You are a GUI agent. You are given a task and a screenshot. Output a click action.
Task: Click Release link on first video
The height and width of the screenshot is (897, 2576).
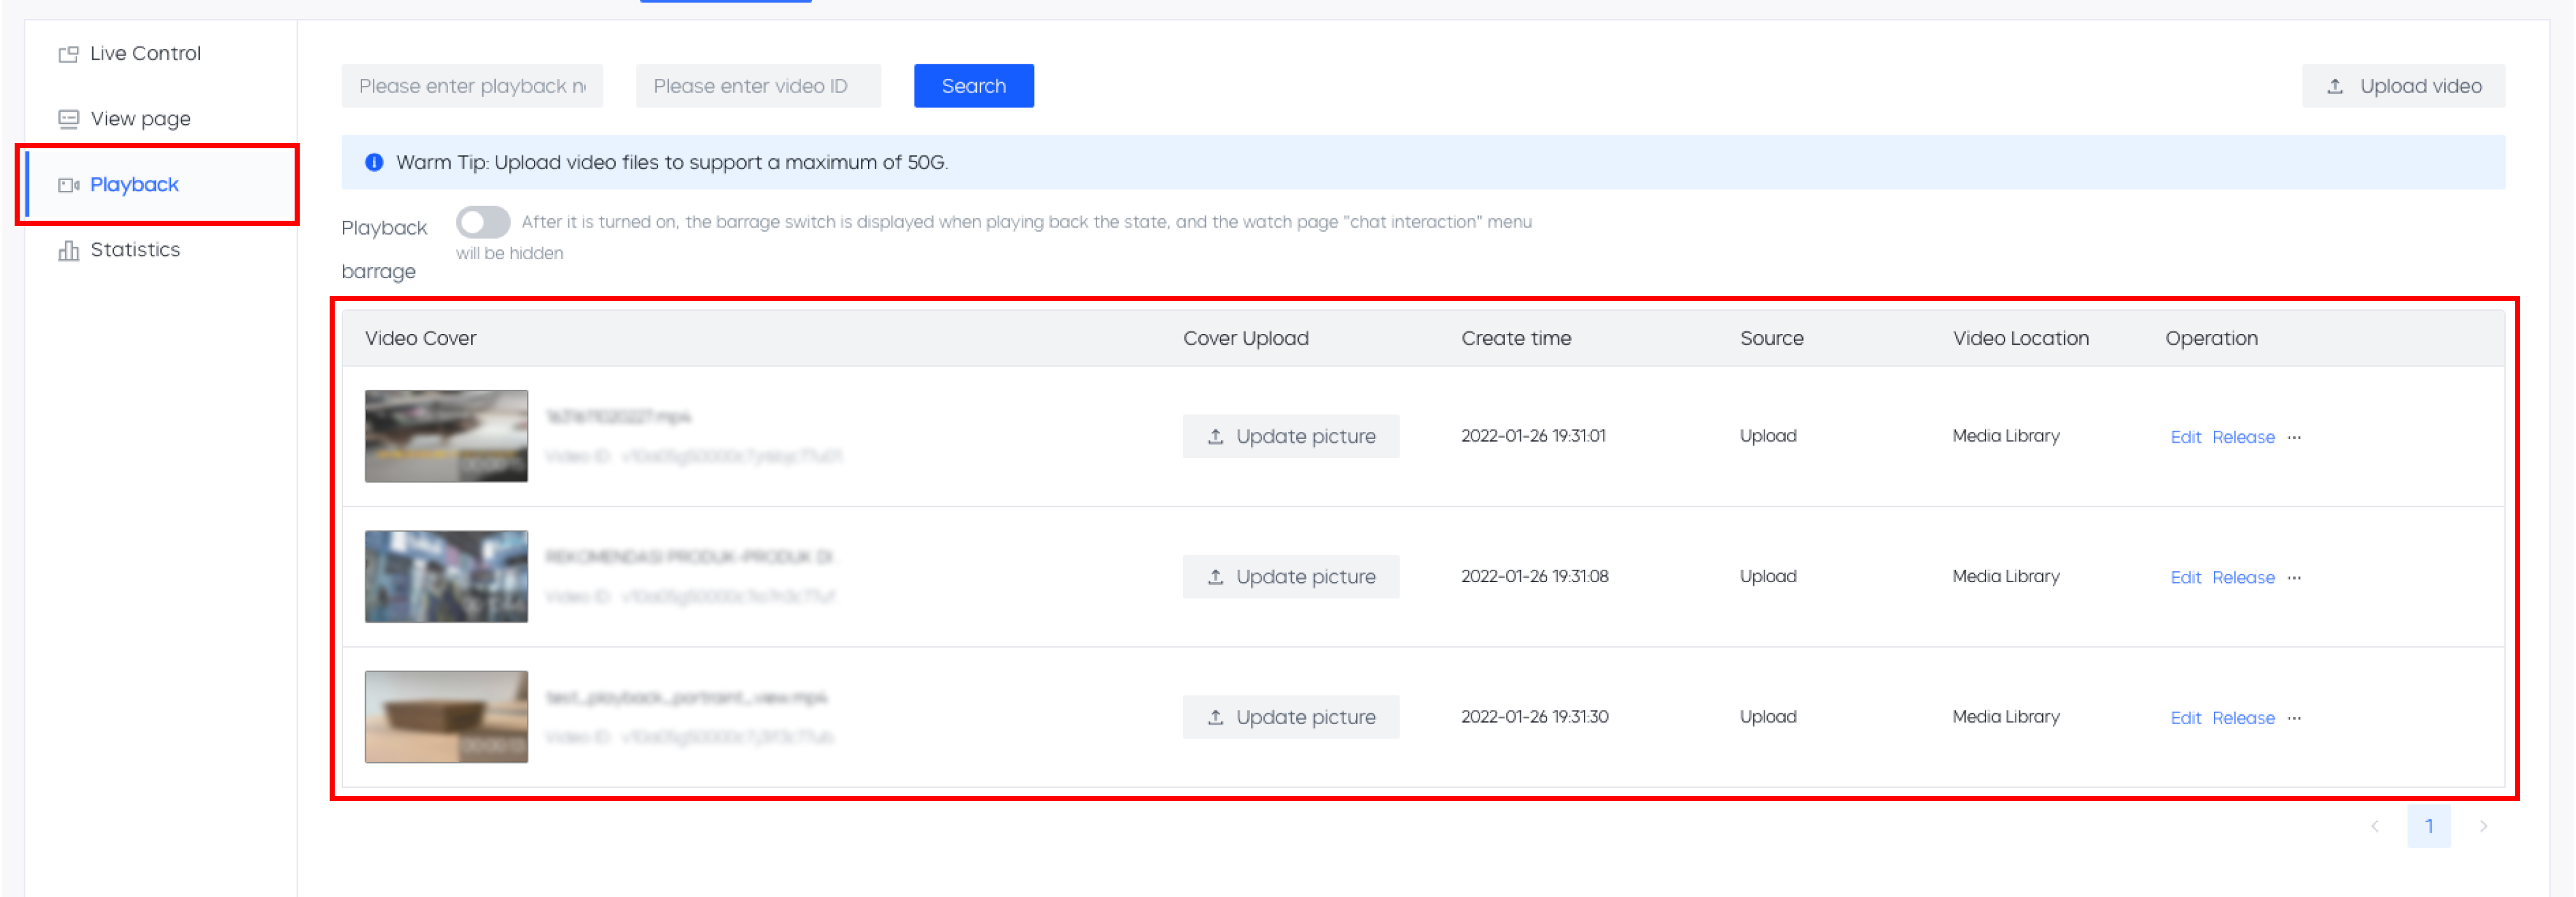(2243, 437)
